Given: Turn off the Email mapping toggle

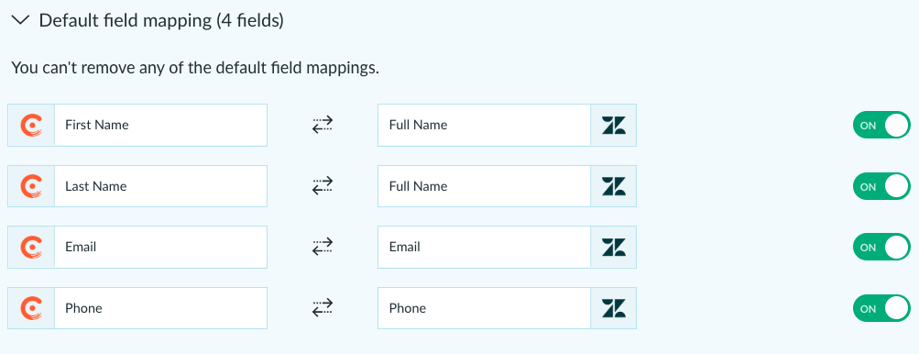Looking at the screenshot, I should [881, 247].
